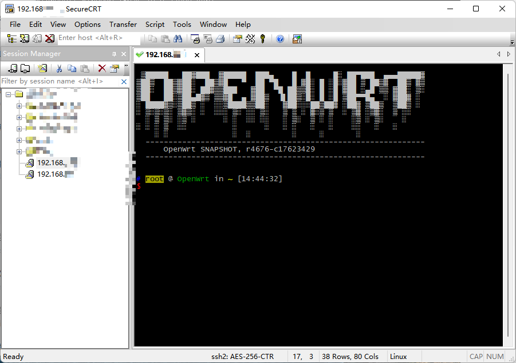Expand the third subfolder in session tree
Screen dimensions: 516x363
tap(19, 129)
